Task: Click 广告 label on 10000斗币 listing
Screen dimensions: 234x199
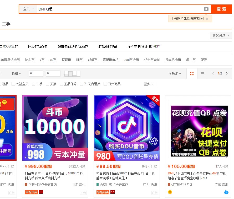Action: coord(83,193)
